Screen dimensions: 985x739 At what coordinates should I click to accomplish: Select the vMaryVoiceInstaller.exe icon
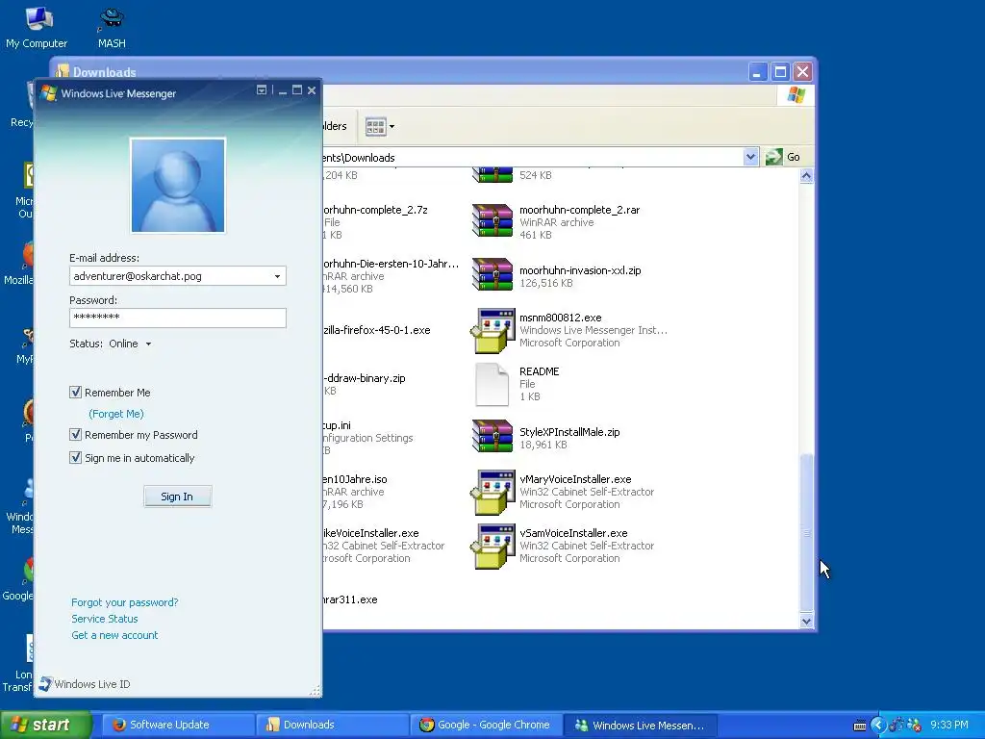(492, 492)
